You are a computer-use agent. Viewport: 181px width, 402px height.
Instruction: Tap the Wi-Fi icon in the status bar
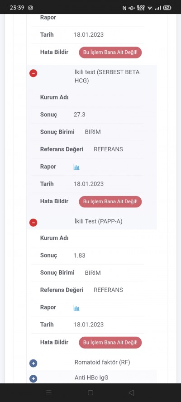pyautogui.click(x=150, y=8)
